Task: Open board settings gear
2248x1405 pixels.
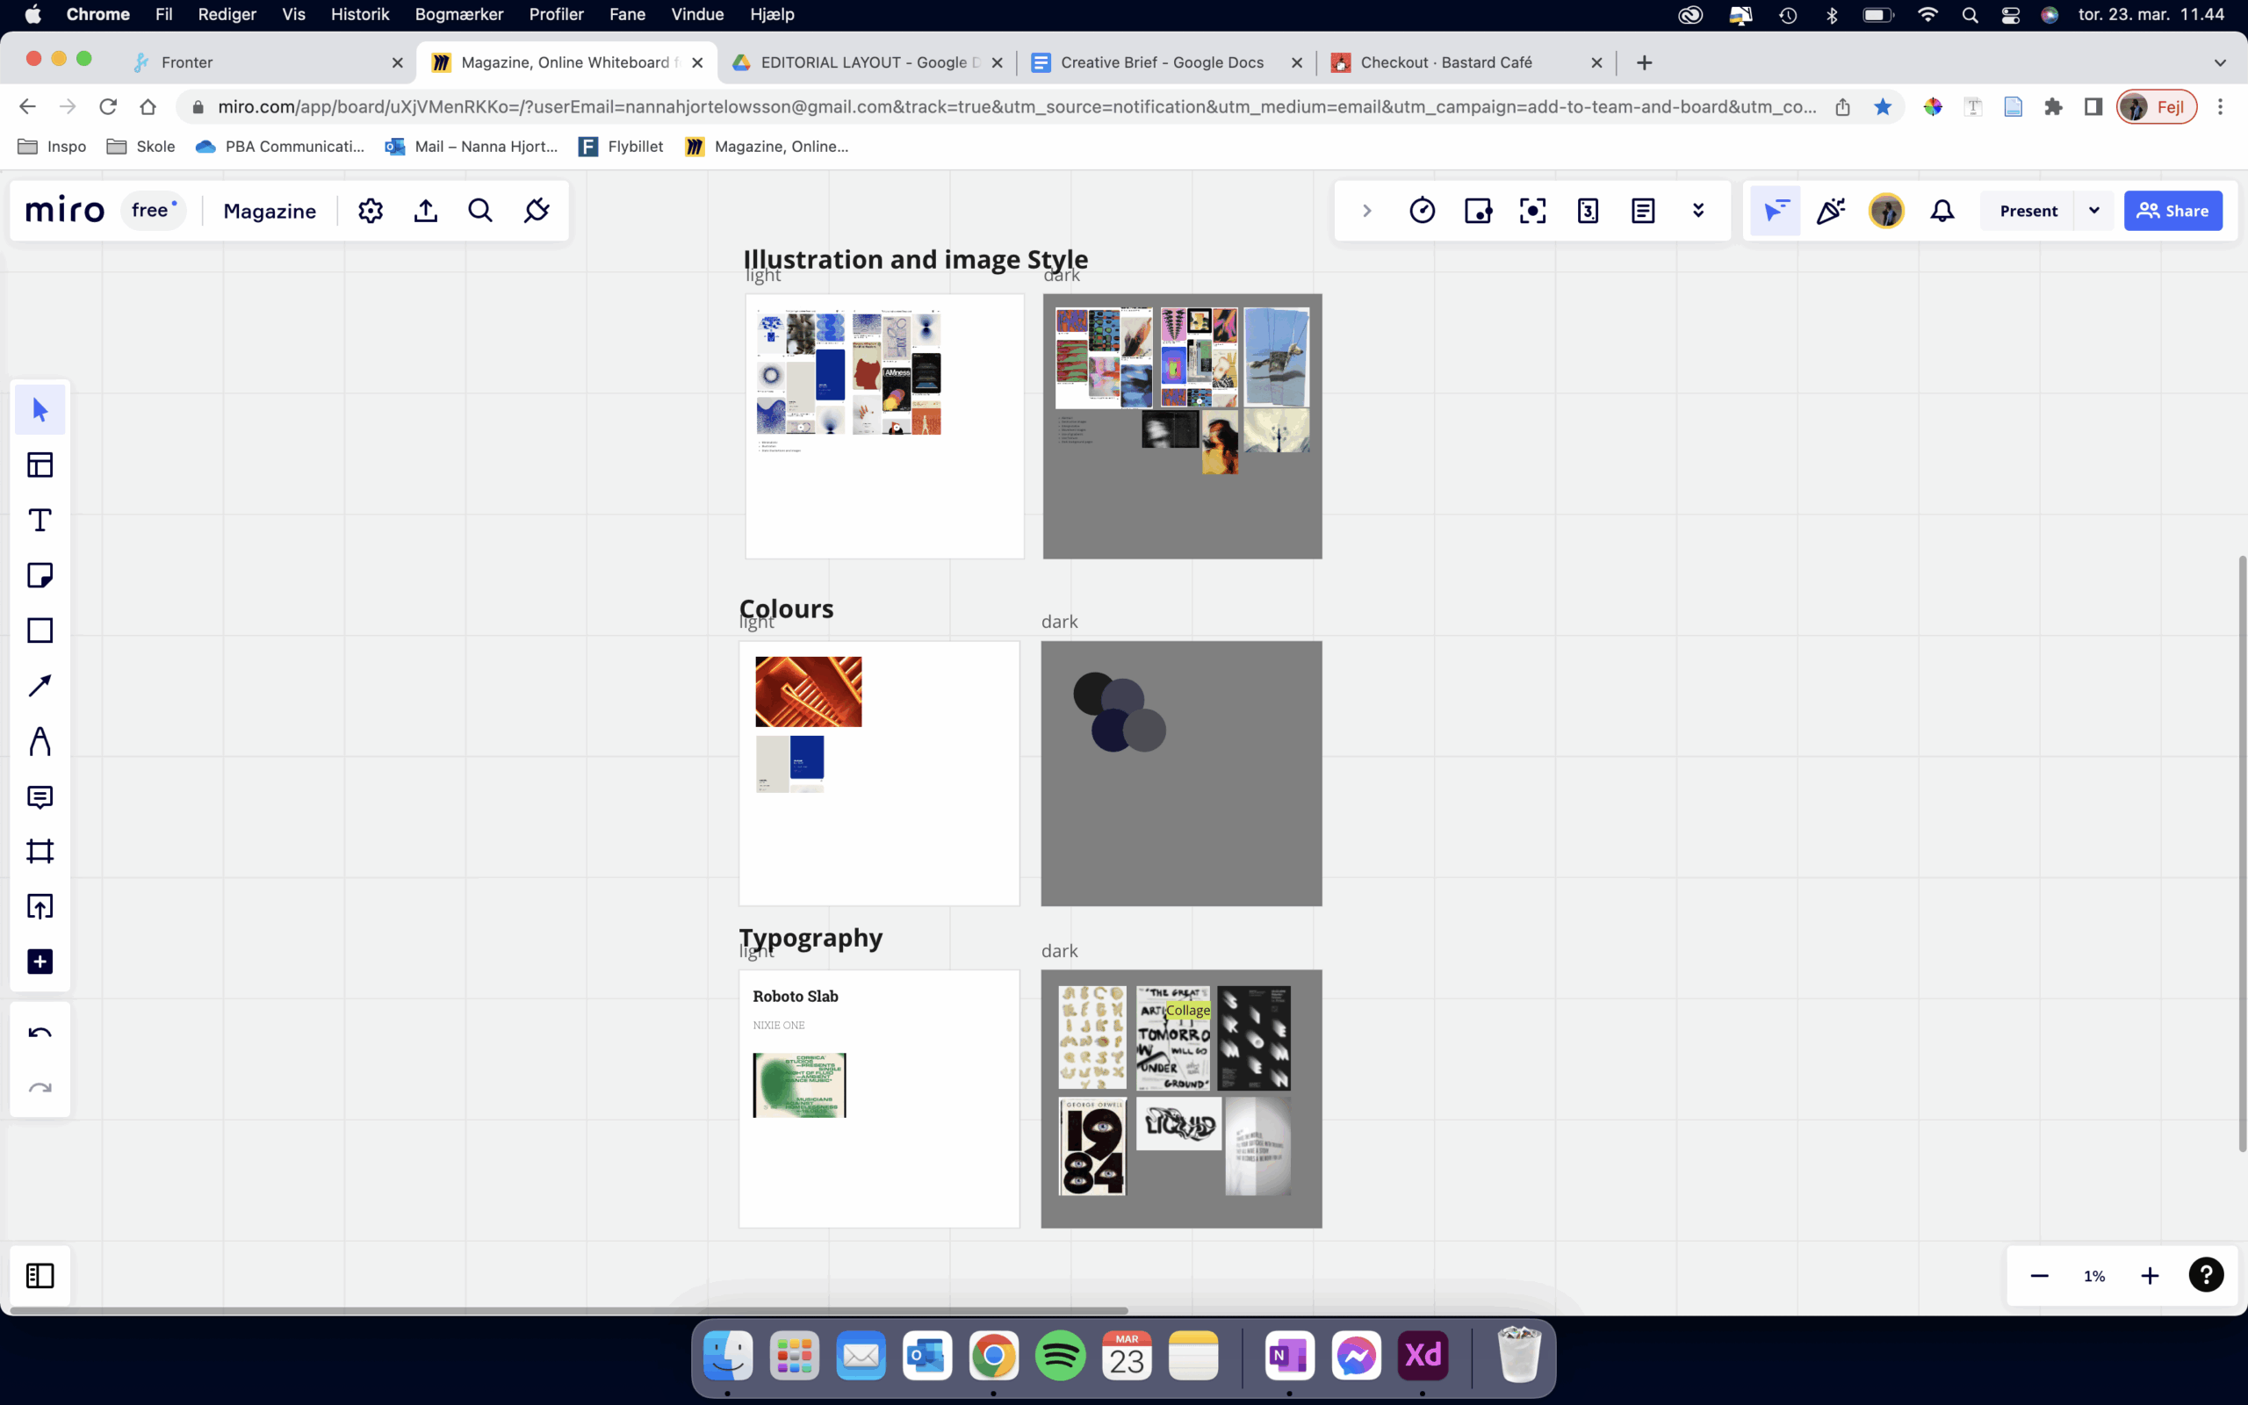Action: pyautogui.click(x=371, y=211)
